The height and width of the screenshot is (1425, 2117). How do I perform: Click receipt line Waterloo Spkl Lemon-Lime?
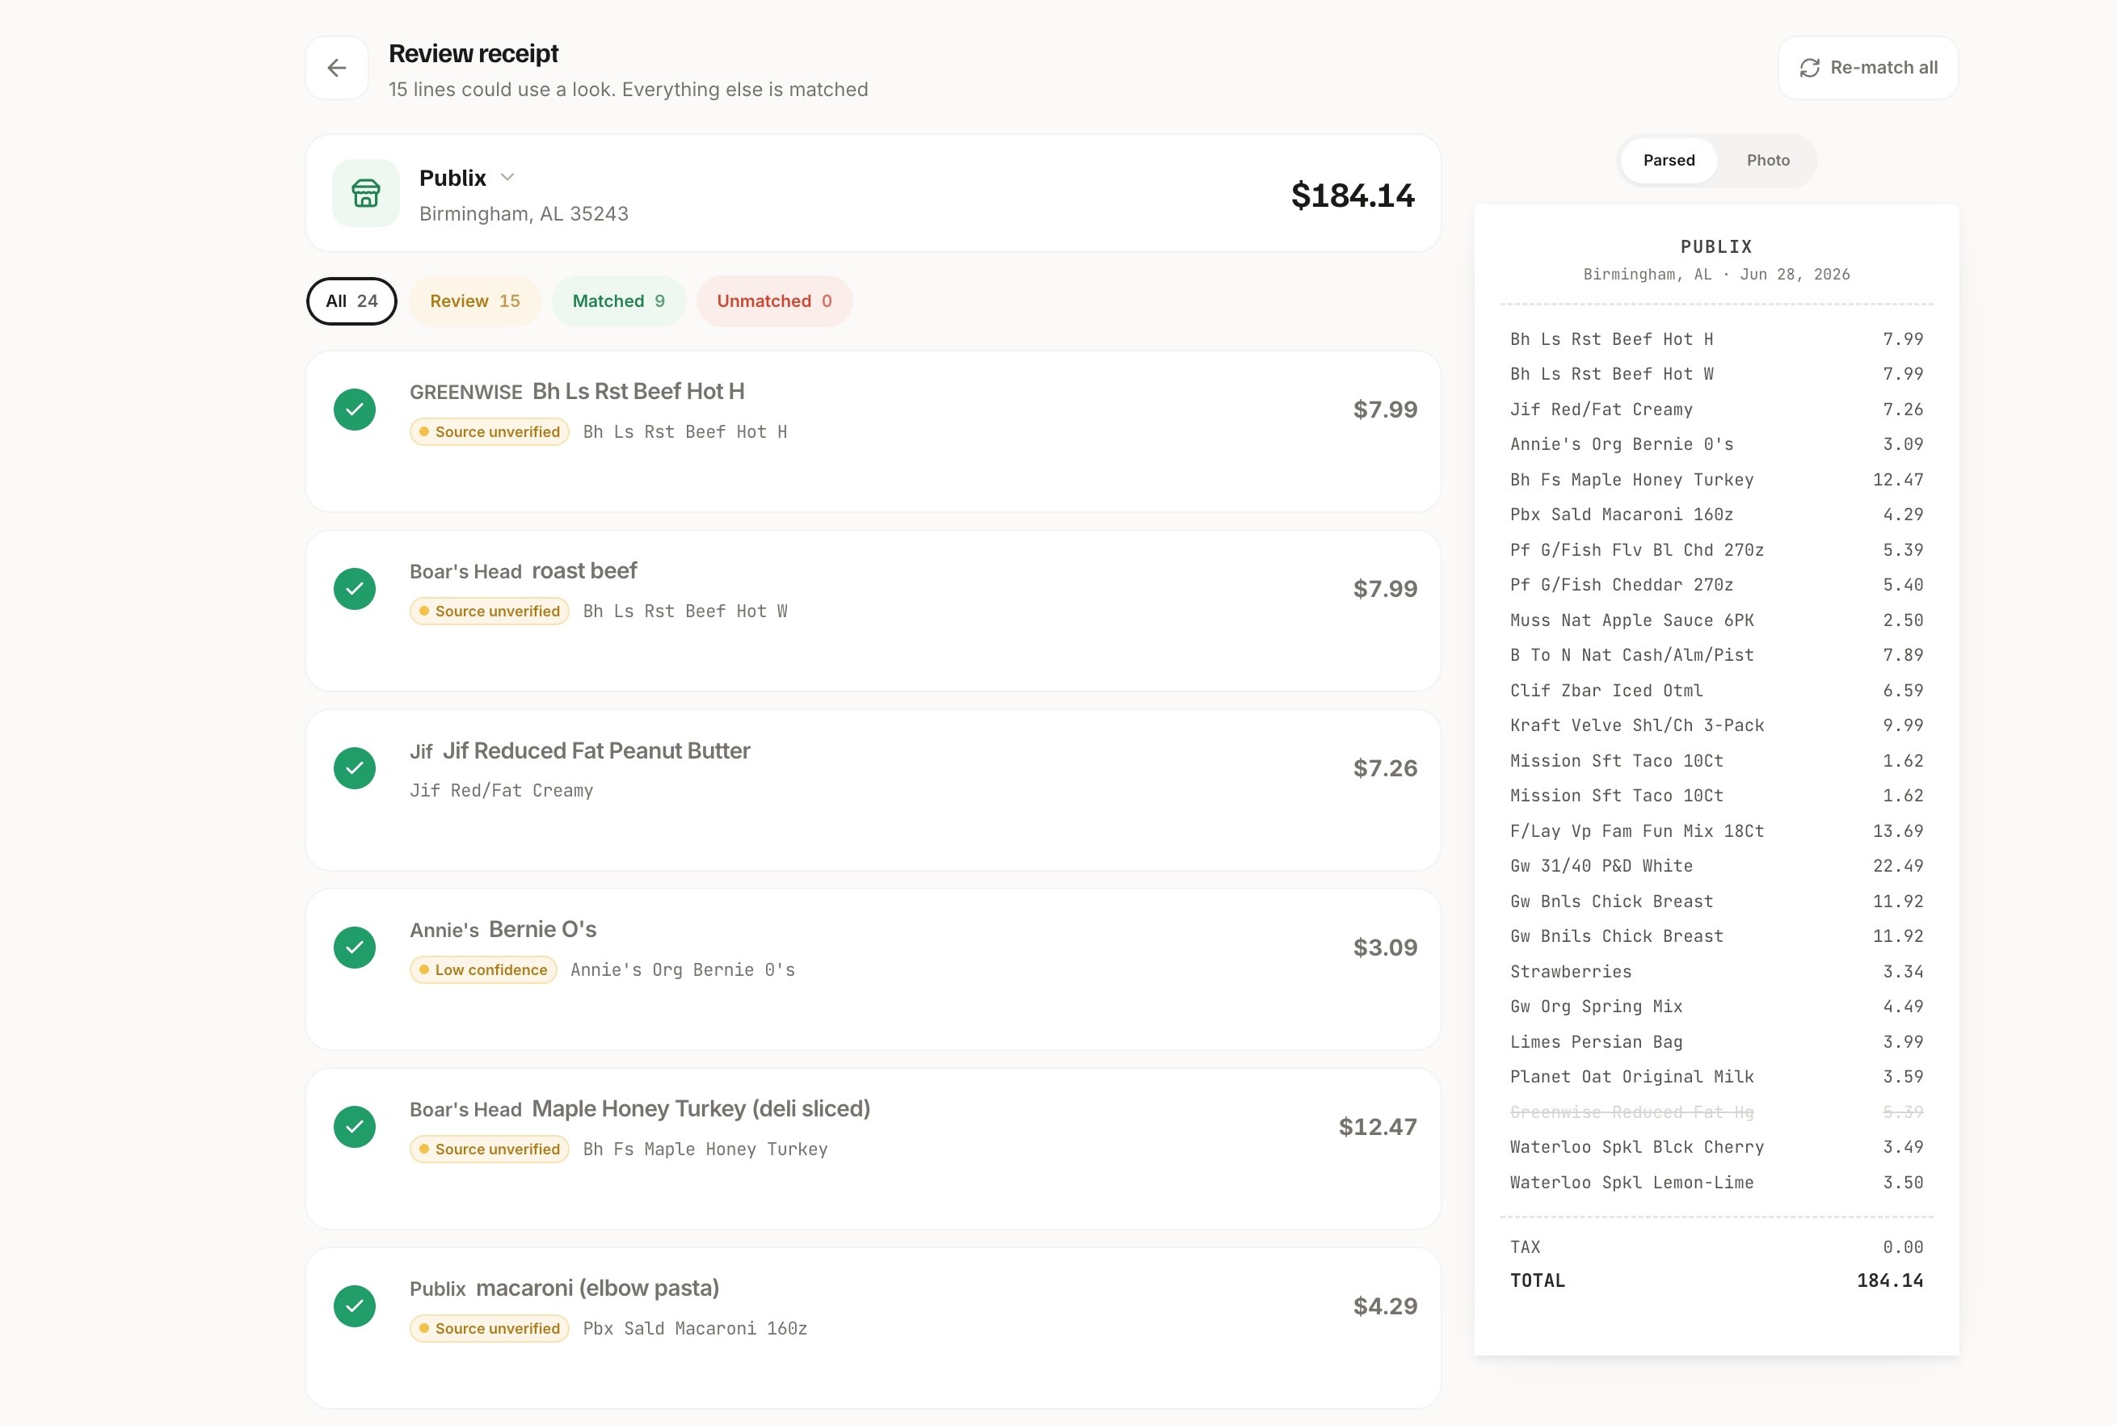pyautogui.click(x=1715, y=1183)
